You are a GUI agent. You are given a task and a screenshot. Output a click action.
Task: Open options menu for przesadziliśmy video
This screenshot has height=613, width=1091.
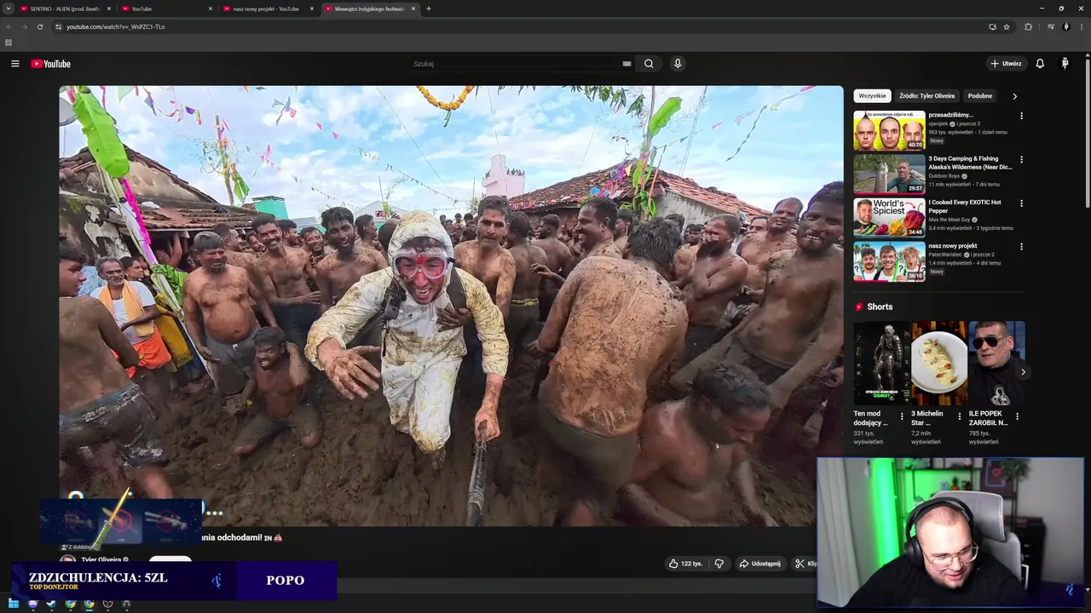point(1021,116)
